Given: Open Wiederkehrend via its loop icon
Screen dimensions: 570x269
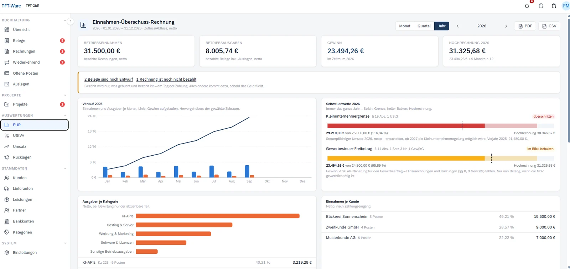Looking at the screenshot, I should click(x=7, y=62).
